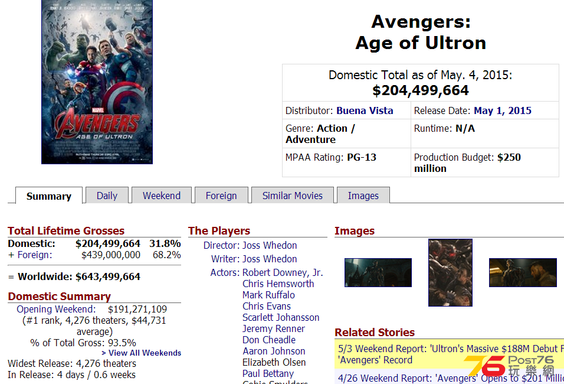This screenshot has width=564, height=384.
Task: Open the Buena Vista distributor link
Action: pos(365,110)
